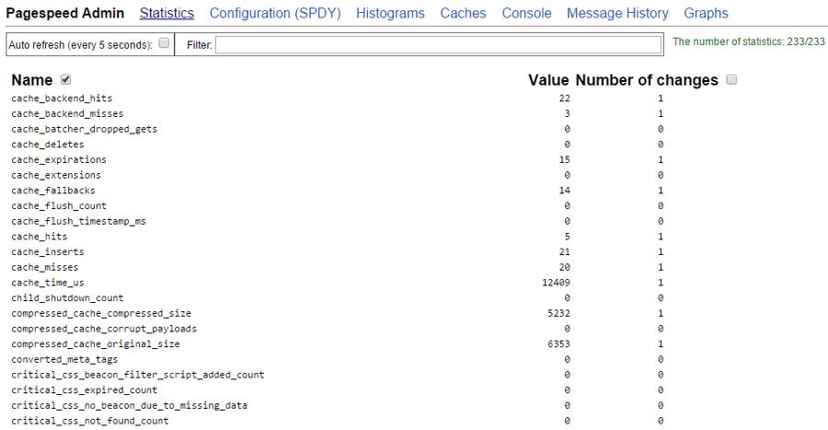Click the Name column header

32,80
